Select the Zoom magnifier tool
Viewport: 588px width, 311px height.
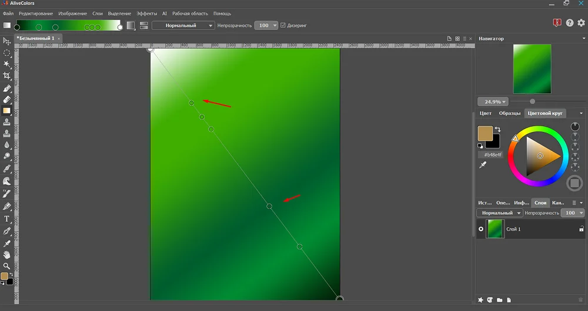(x=6, y=266)
